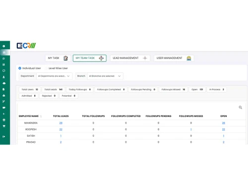Viewport: 248px width, 186px height.
Task: Click the Followups Pending column header
Action: point(158,116)
